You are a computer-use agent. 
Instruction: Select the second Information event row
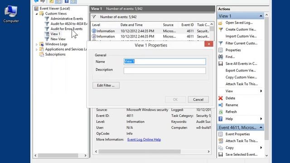150,36
